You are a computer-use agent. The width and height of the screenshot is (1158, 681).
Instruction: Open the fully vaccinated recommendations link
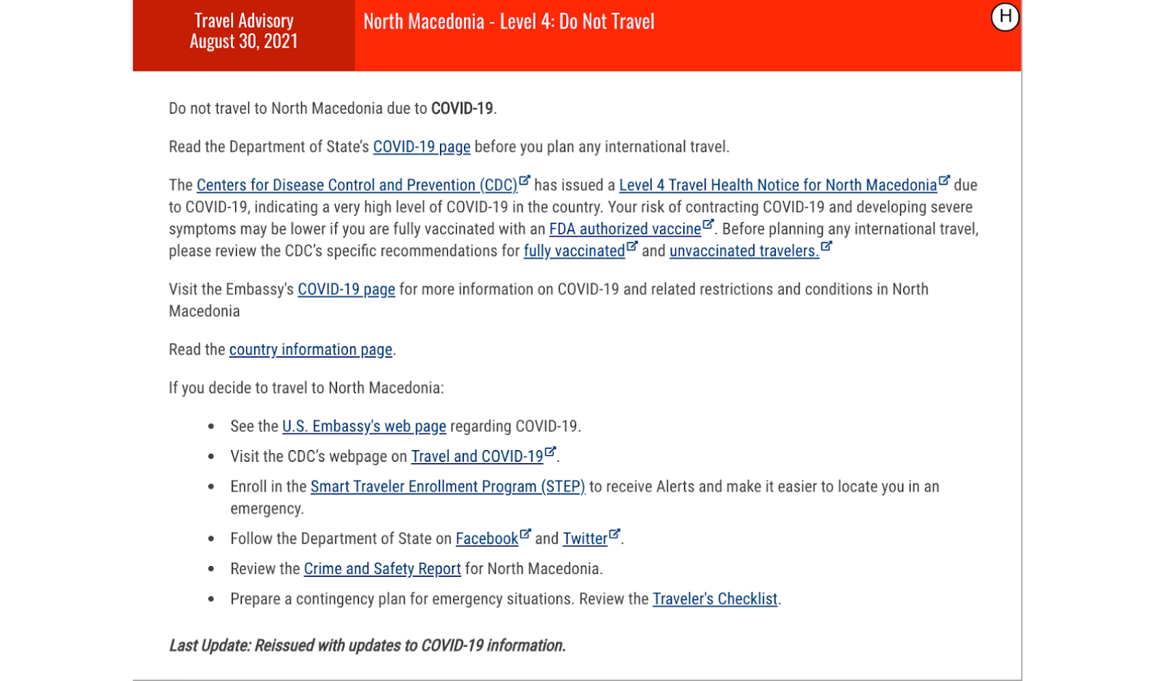[x=574, y=251]
